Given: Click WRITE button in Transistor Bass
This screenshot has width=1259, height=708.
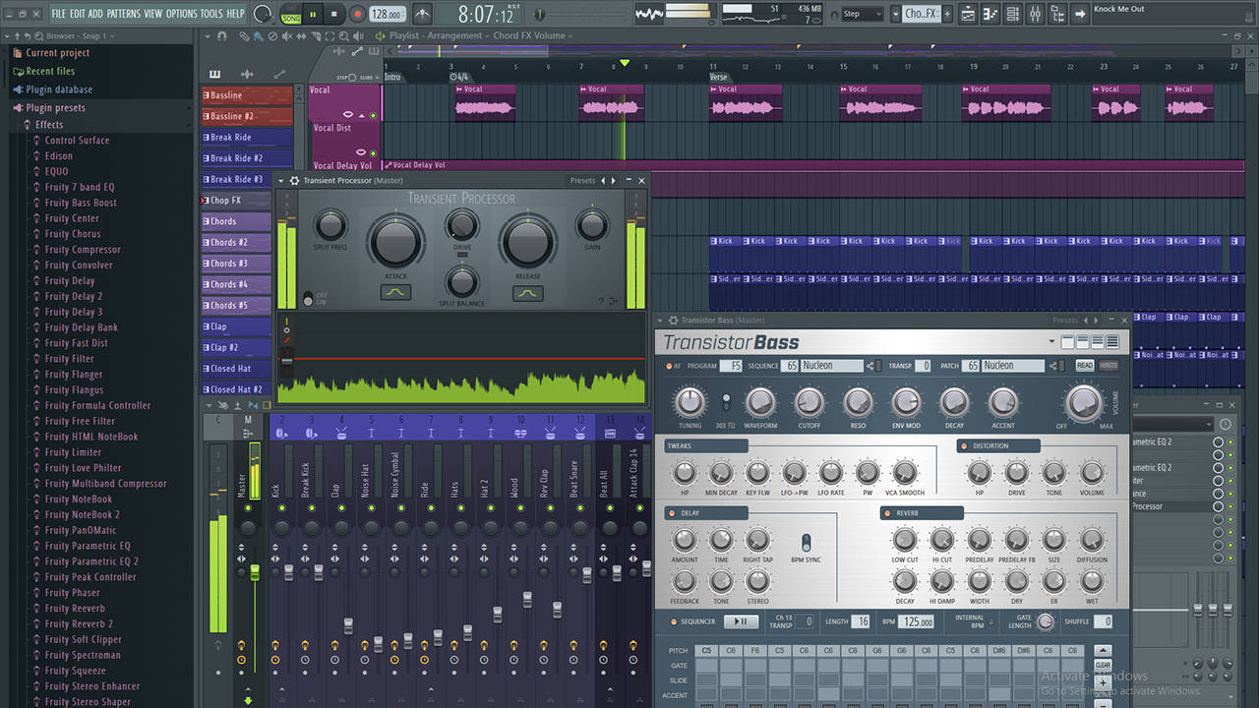Looking at the screenshot, I should click(x=1109, y=366).
